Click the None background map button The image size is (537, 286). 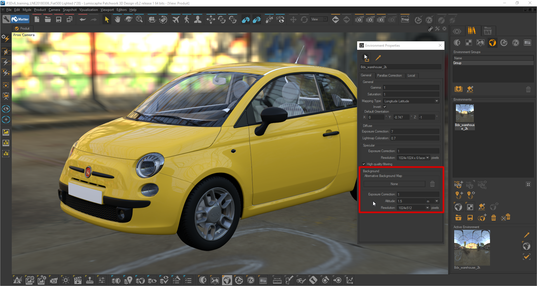(394, 184)
